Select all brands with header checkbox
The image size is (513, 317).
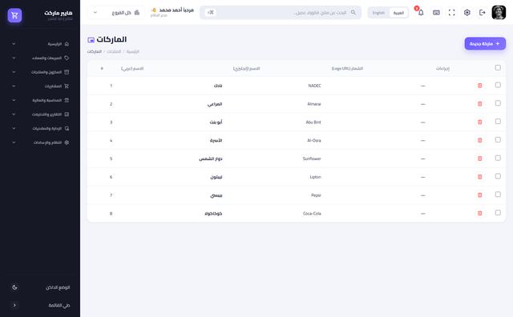498,68
